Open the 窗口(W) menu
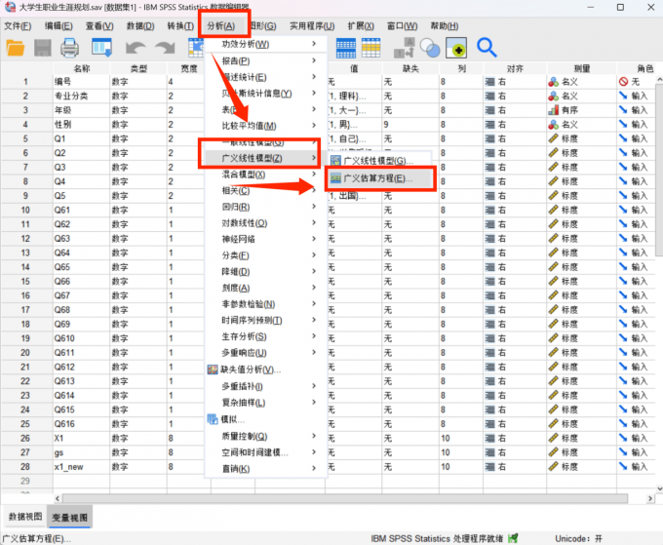 (402, 25)
